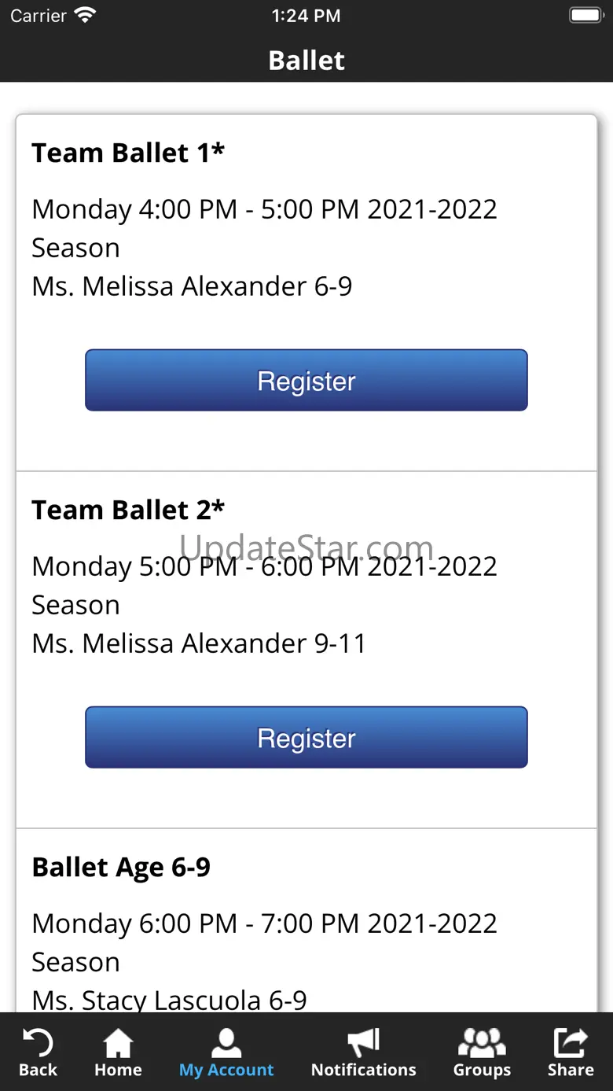
Task: Open the Groups people icon
Action: pos(482,1044)
